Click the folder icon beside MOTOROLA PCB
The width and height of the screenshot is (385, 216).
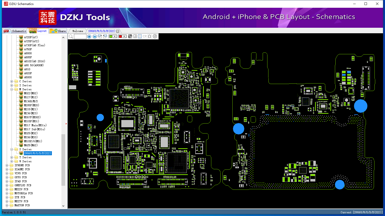pyautogui.click(x=12, y=193)
